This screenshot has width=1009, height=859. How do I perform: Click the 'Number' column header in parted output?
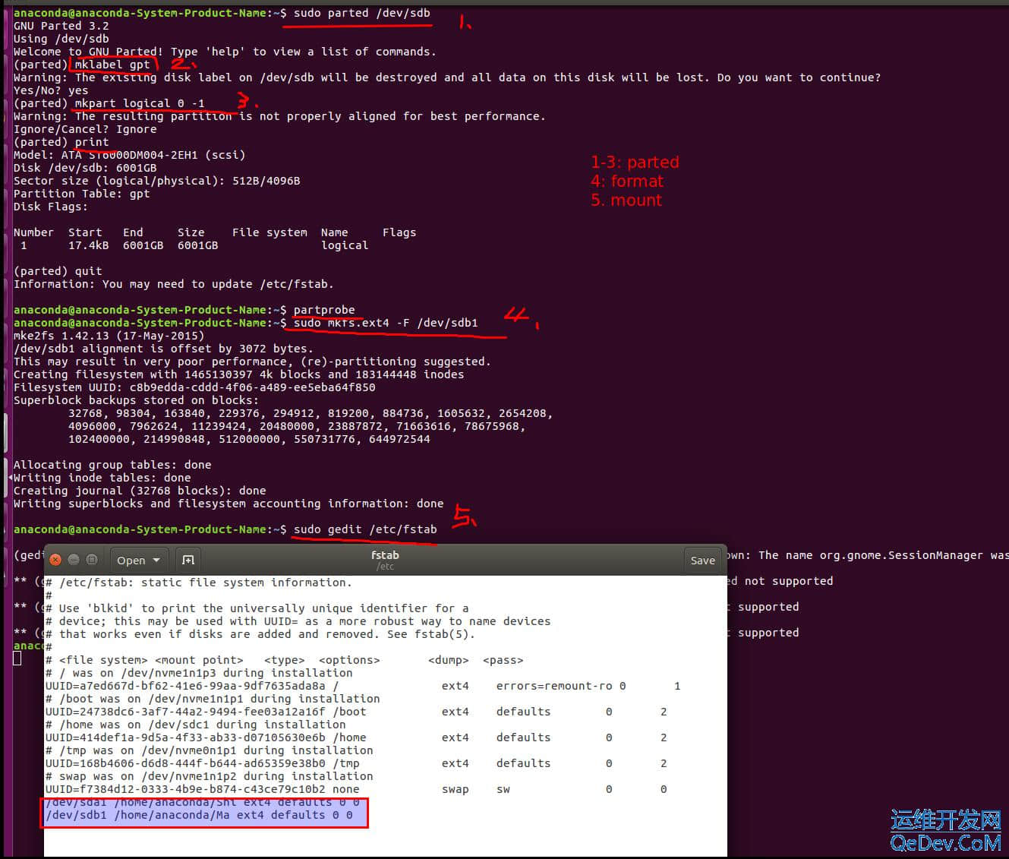(34, 232)
